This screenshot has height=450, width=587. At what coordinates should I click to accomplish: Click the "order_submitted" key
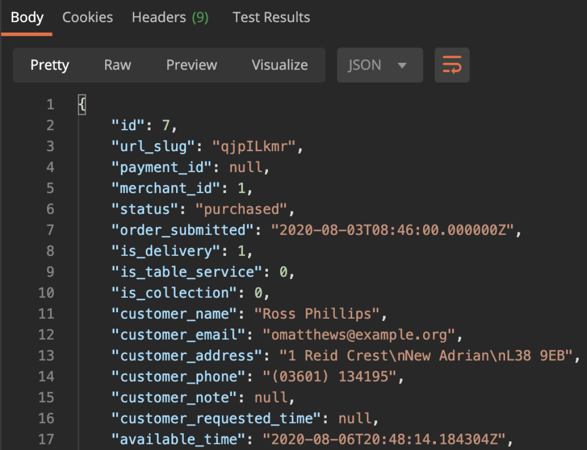[183, 230]
